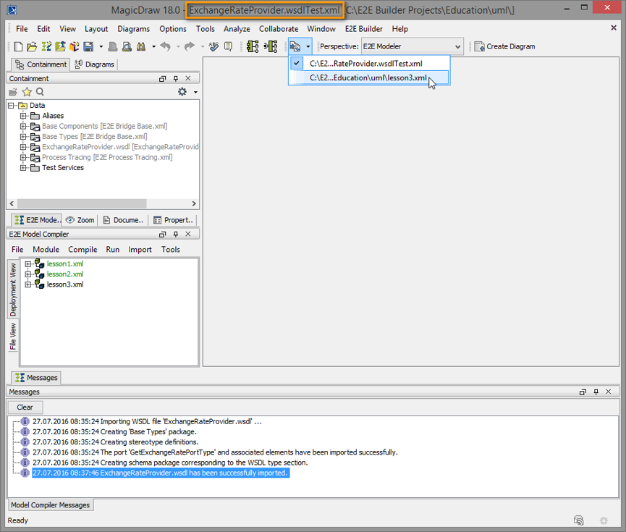
Task: Expand the lesson2.xml node in Deployment View
Action: click(x=29, y=274)
